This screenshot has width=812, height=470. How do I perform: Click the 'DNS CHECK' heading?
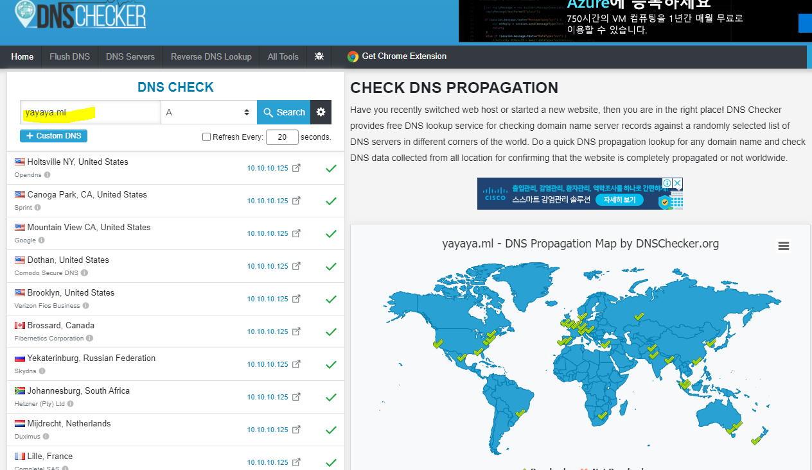[x=175, y=87]
